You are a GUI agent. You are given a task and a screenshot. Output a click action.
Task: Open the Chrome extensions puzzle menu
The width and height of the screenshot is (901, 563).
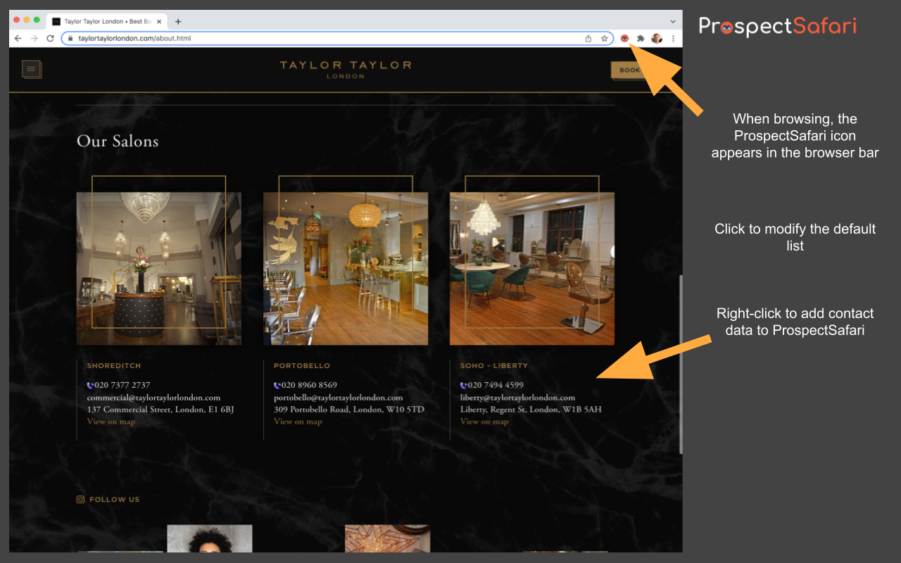pos(641,38)
